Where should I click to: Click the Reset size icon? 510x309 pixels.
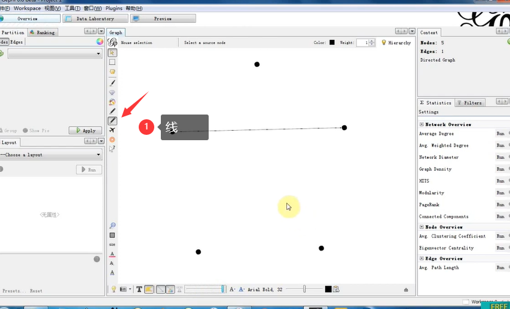click(112, 245)
